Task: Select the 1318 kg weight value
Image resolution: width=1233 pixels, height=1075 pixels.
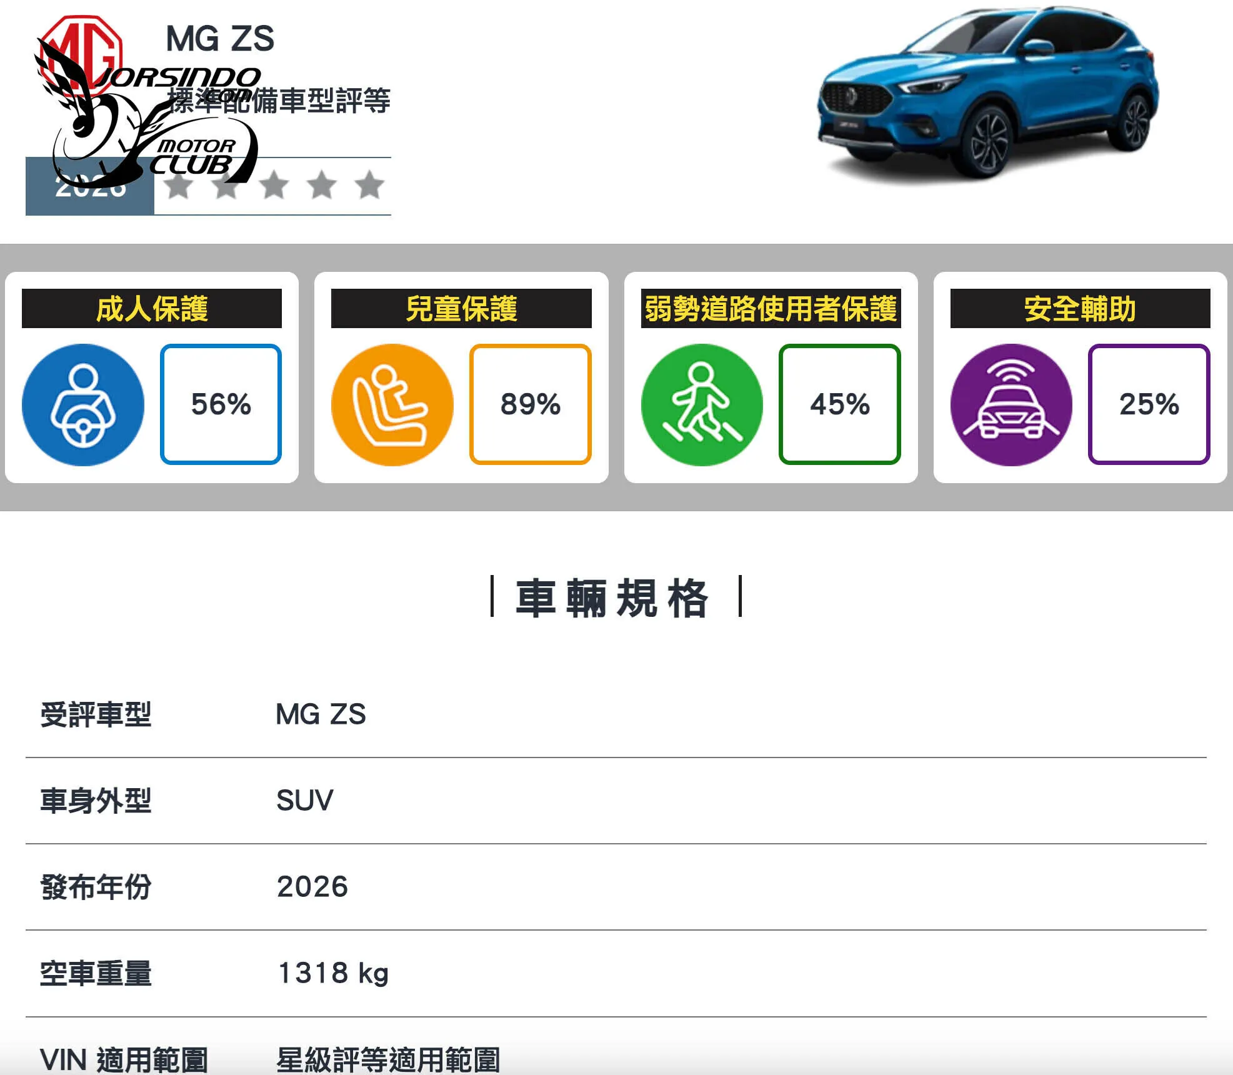Action: 333,974
